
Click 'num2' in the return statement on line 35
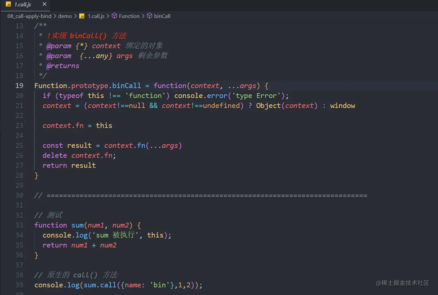click(108, 245)
